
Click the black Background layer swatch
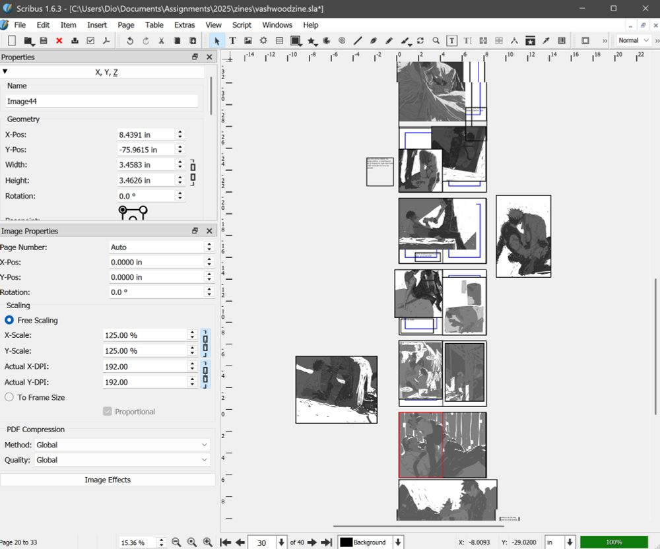click(x=346, y=542)
